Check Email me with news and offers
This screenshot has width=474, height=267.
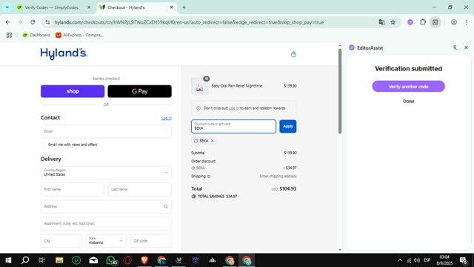coord(44,145)
